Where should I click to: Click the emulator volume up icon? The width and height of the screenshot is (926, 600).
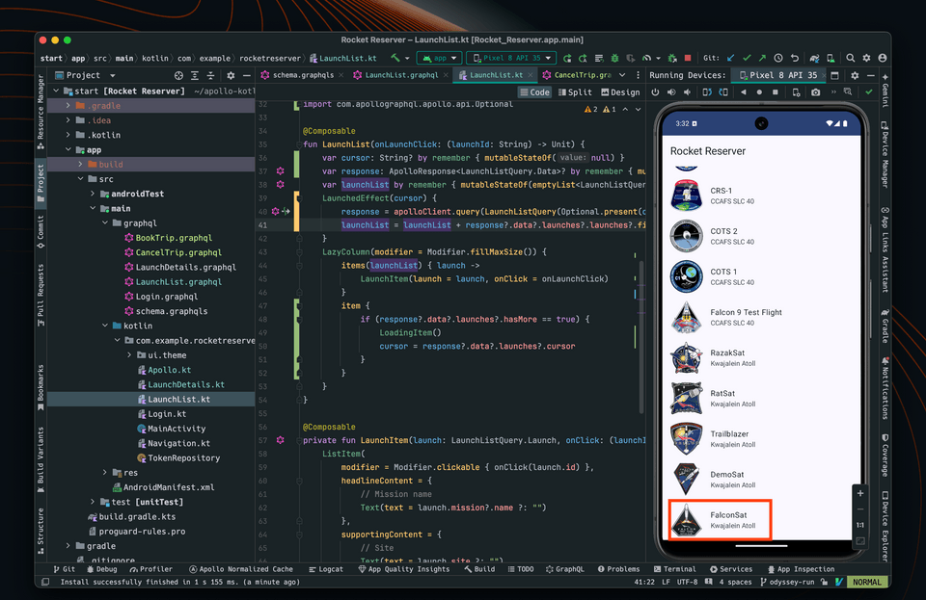[x=671, y=91]
